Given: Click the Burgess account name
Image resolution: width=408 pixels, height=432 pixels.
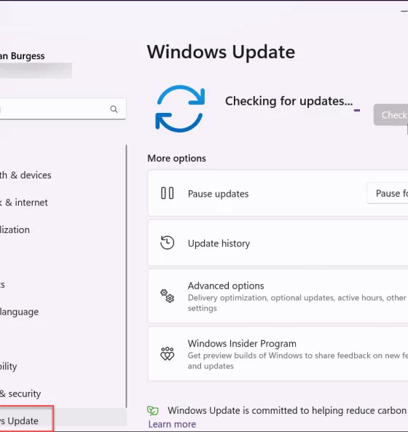Looking at the screenshot, I should (x=23, y=56).
